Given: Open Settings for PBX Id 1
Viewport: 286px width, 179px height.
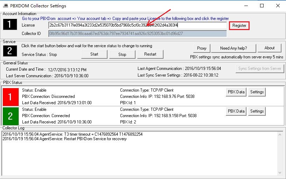Looking at the screenshot, I should click(x=257, y=92).
